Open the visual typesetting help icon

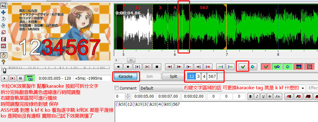(x=3, y=62)
